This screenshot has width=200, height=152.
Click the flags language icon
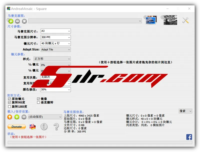pos(32,127)
